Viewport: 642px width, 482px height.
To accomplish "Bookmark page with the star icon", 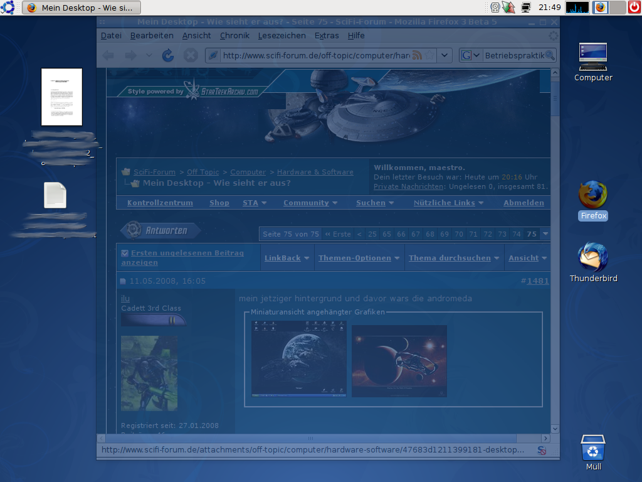I will [429, 55].
